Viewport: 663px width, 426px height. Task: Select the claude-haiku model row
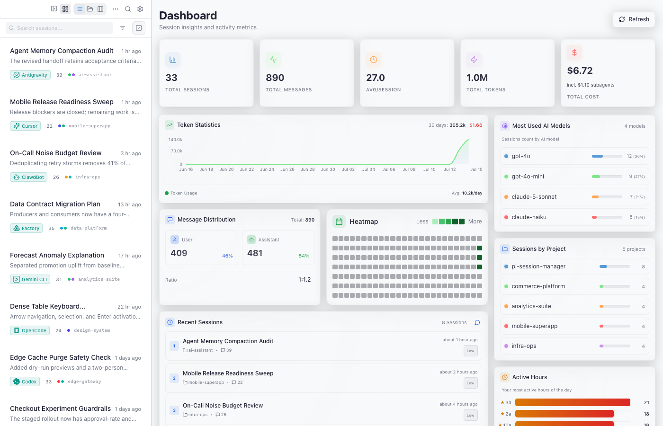coord(574,217)
